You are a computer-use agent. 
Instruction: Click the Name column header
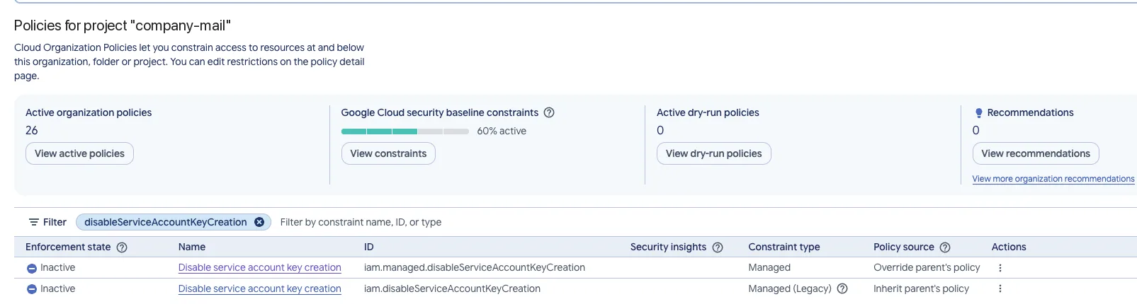point(192,247)
